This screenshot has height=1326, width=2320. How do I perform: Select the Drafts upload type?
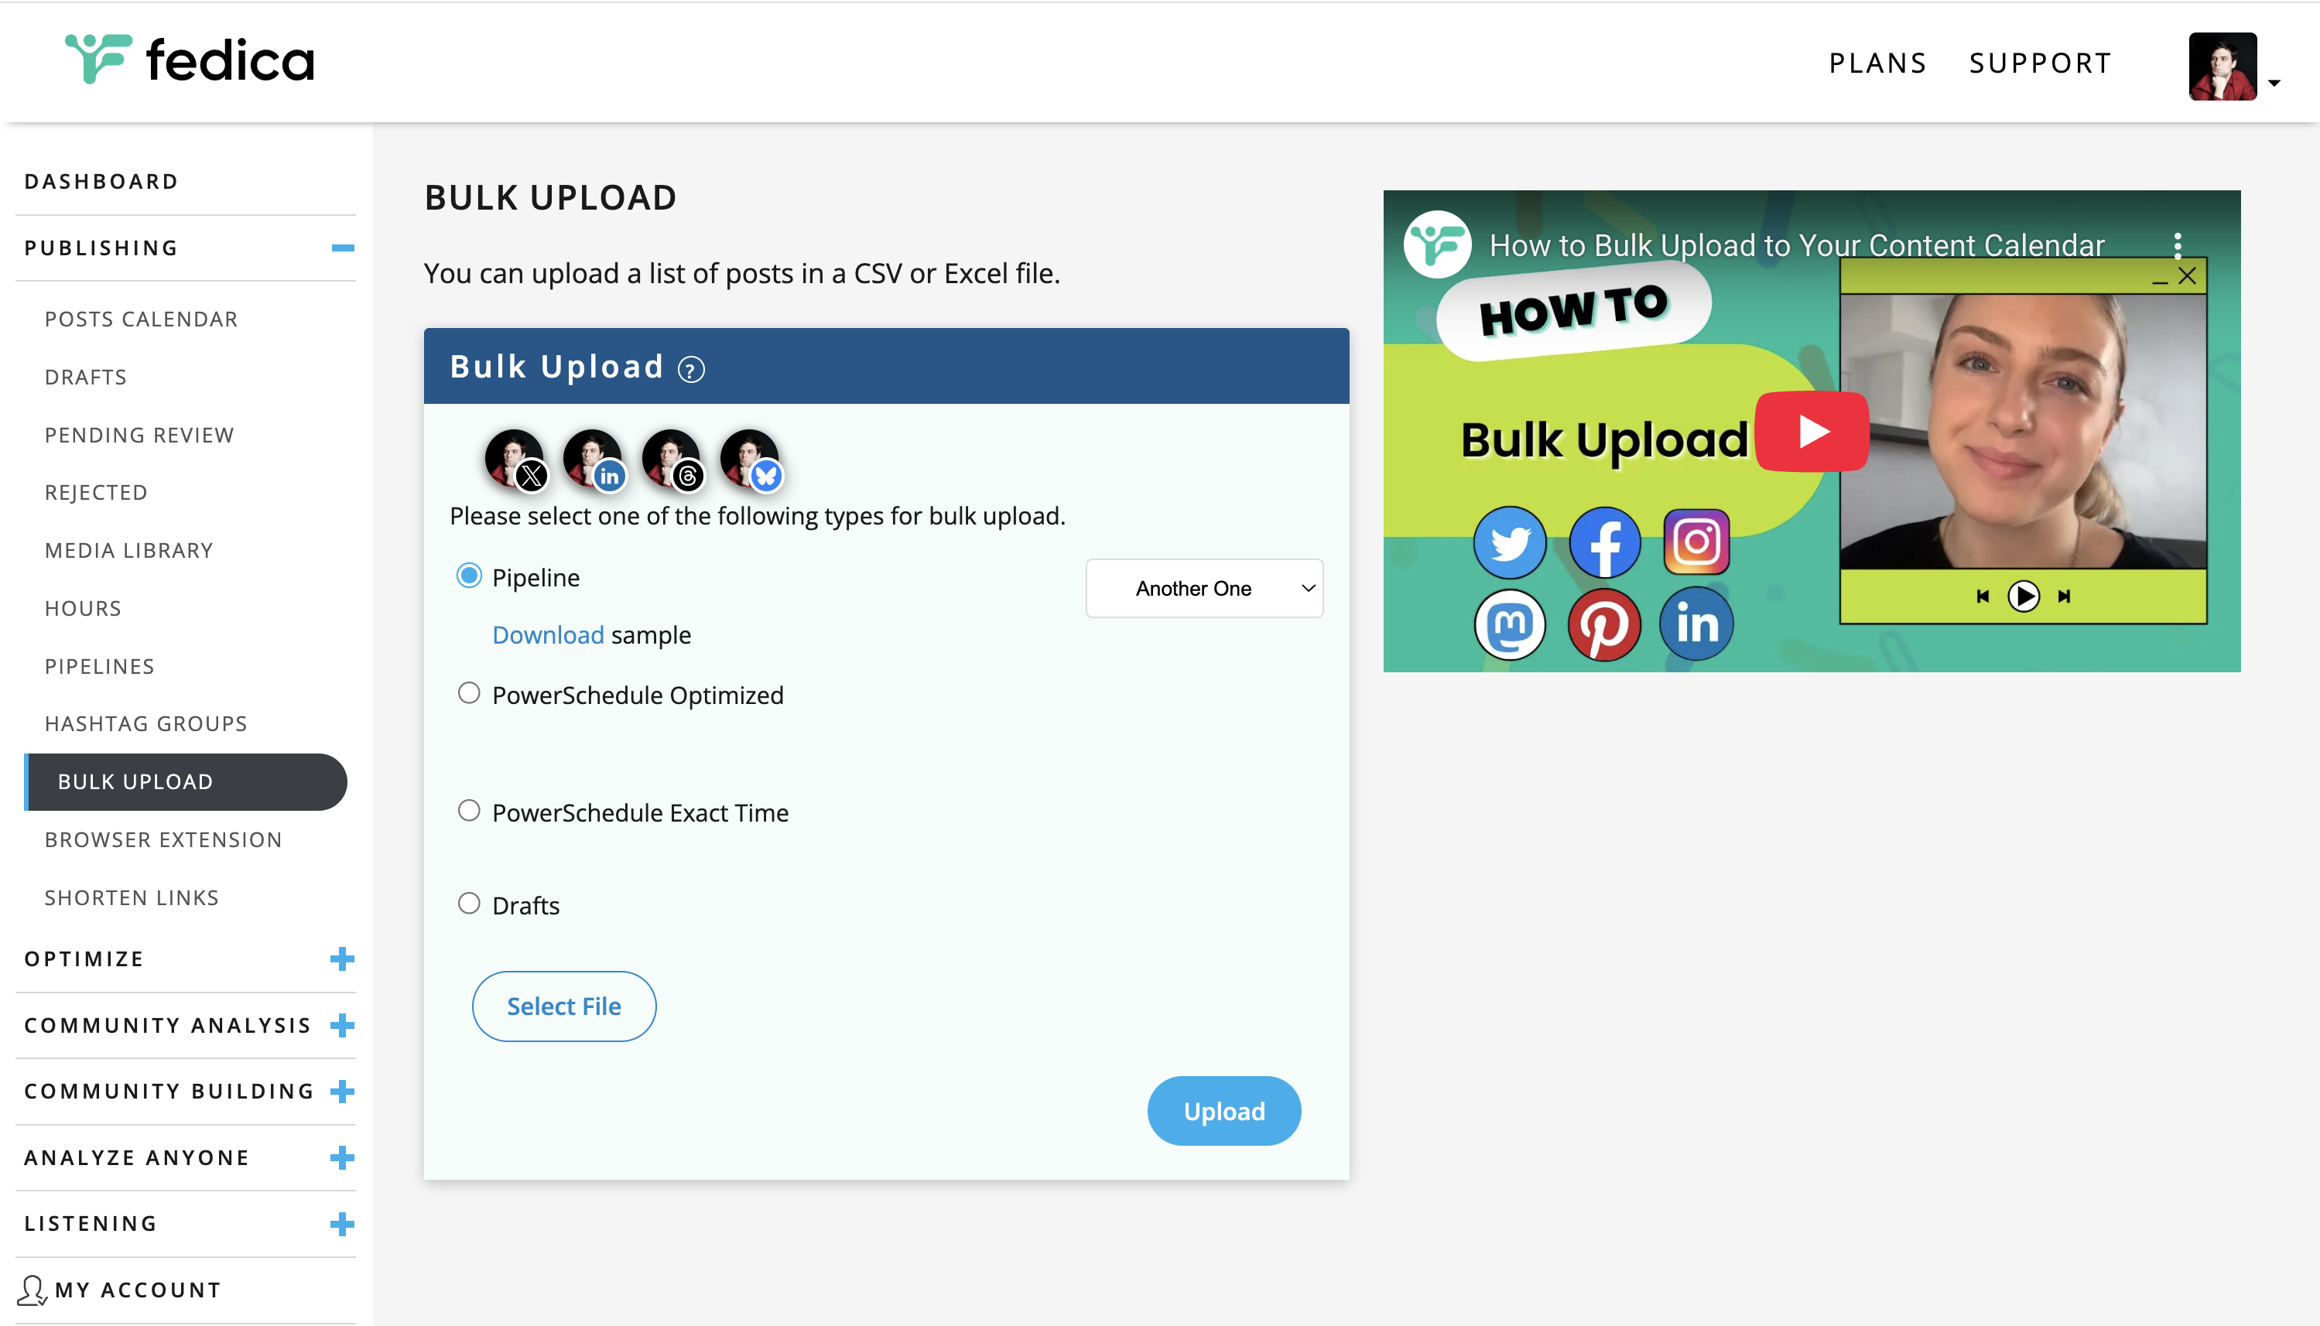pos(469,904)
